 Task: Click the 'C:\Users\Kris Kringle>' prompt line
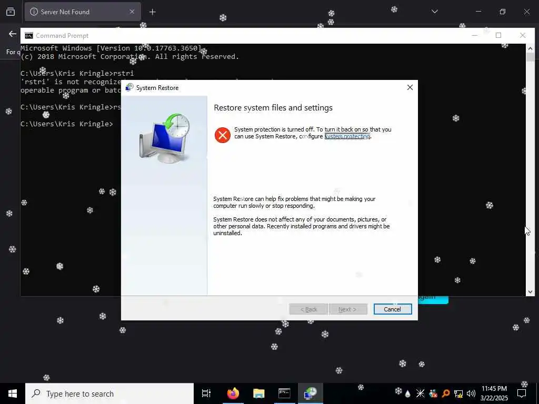click(67, 124)
